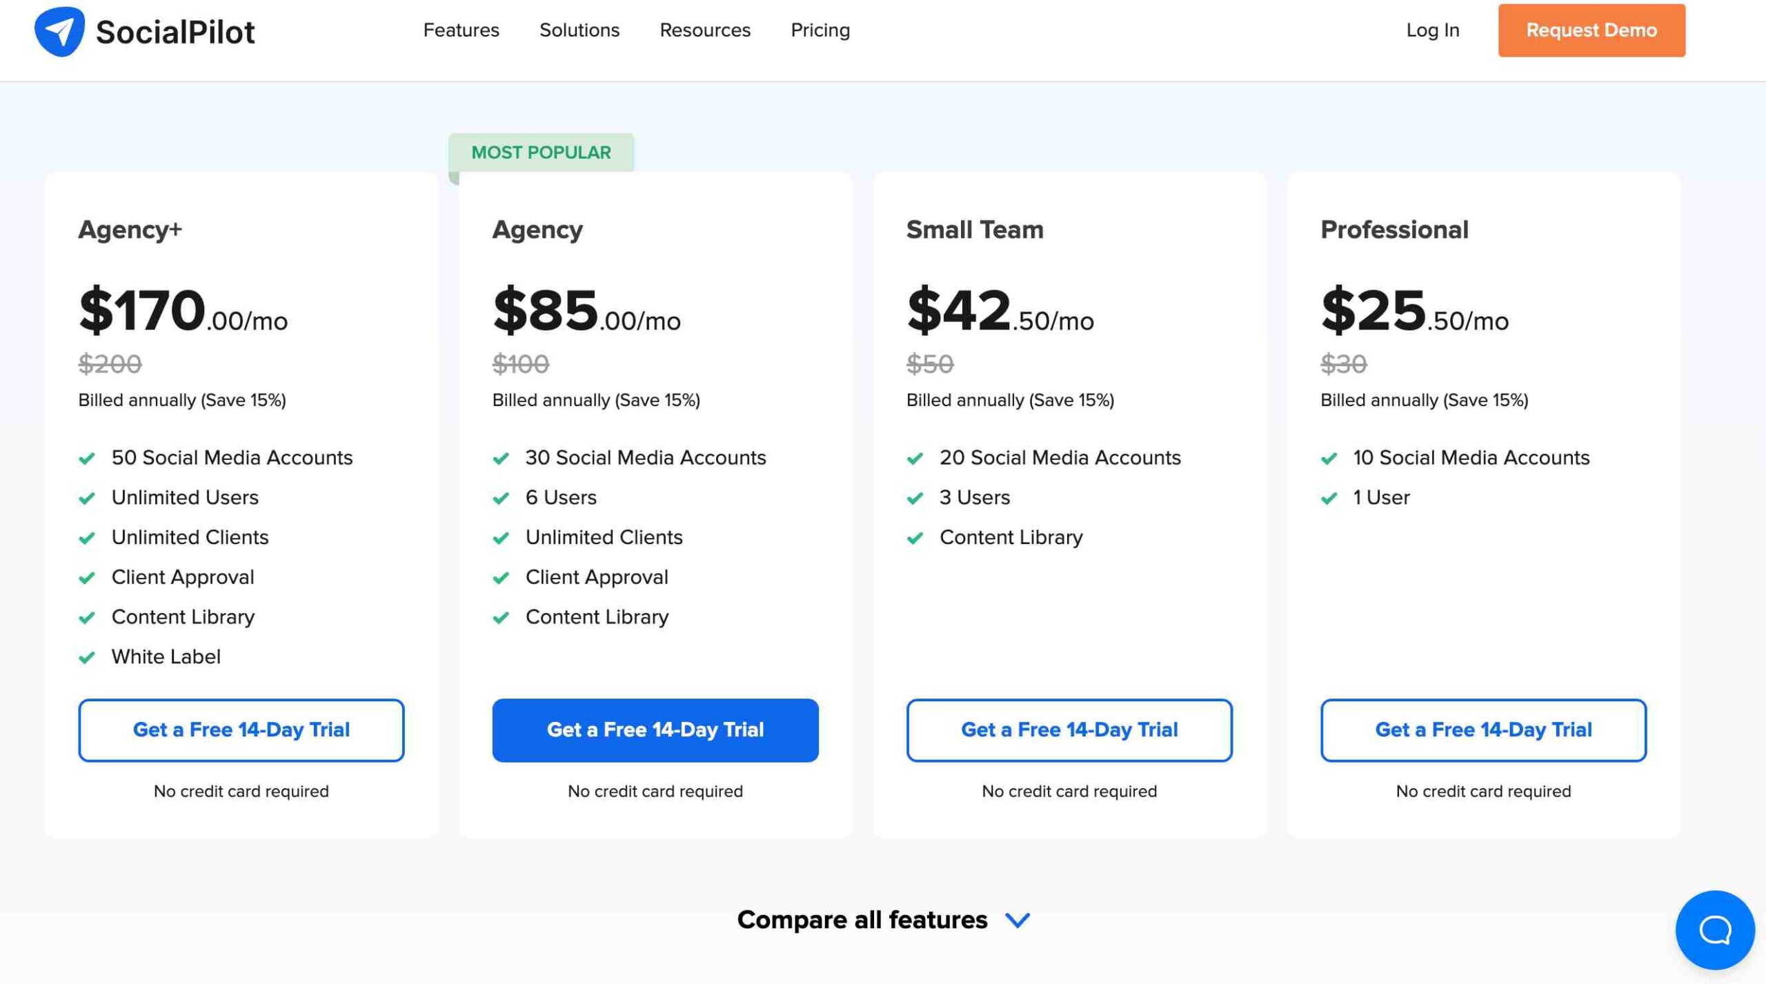Click Client Approval in the Agency+ plan
Viewport: 1766px width, 984px height.
click(x=183, y=577)
